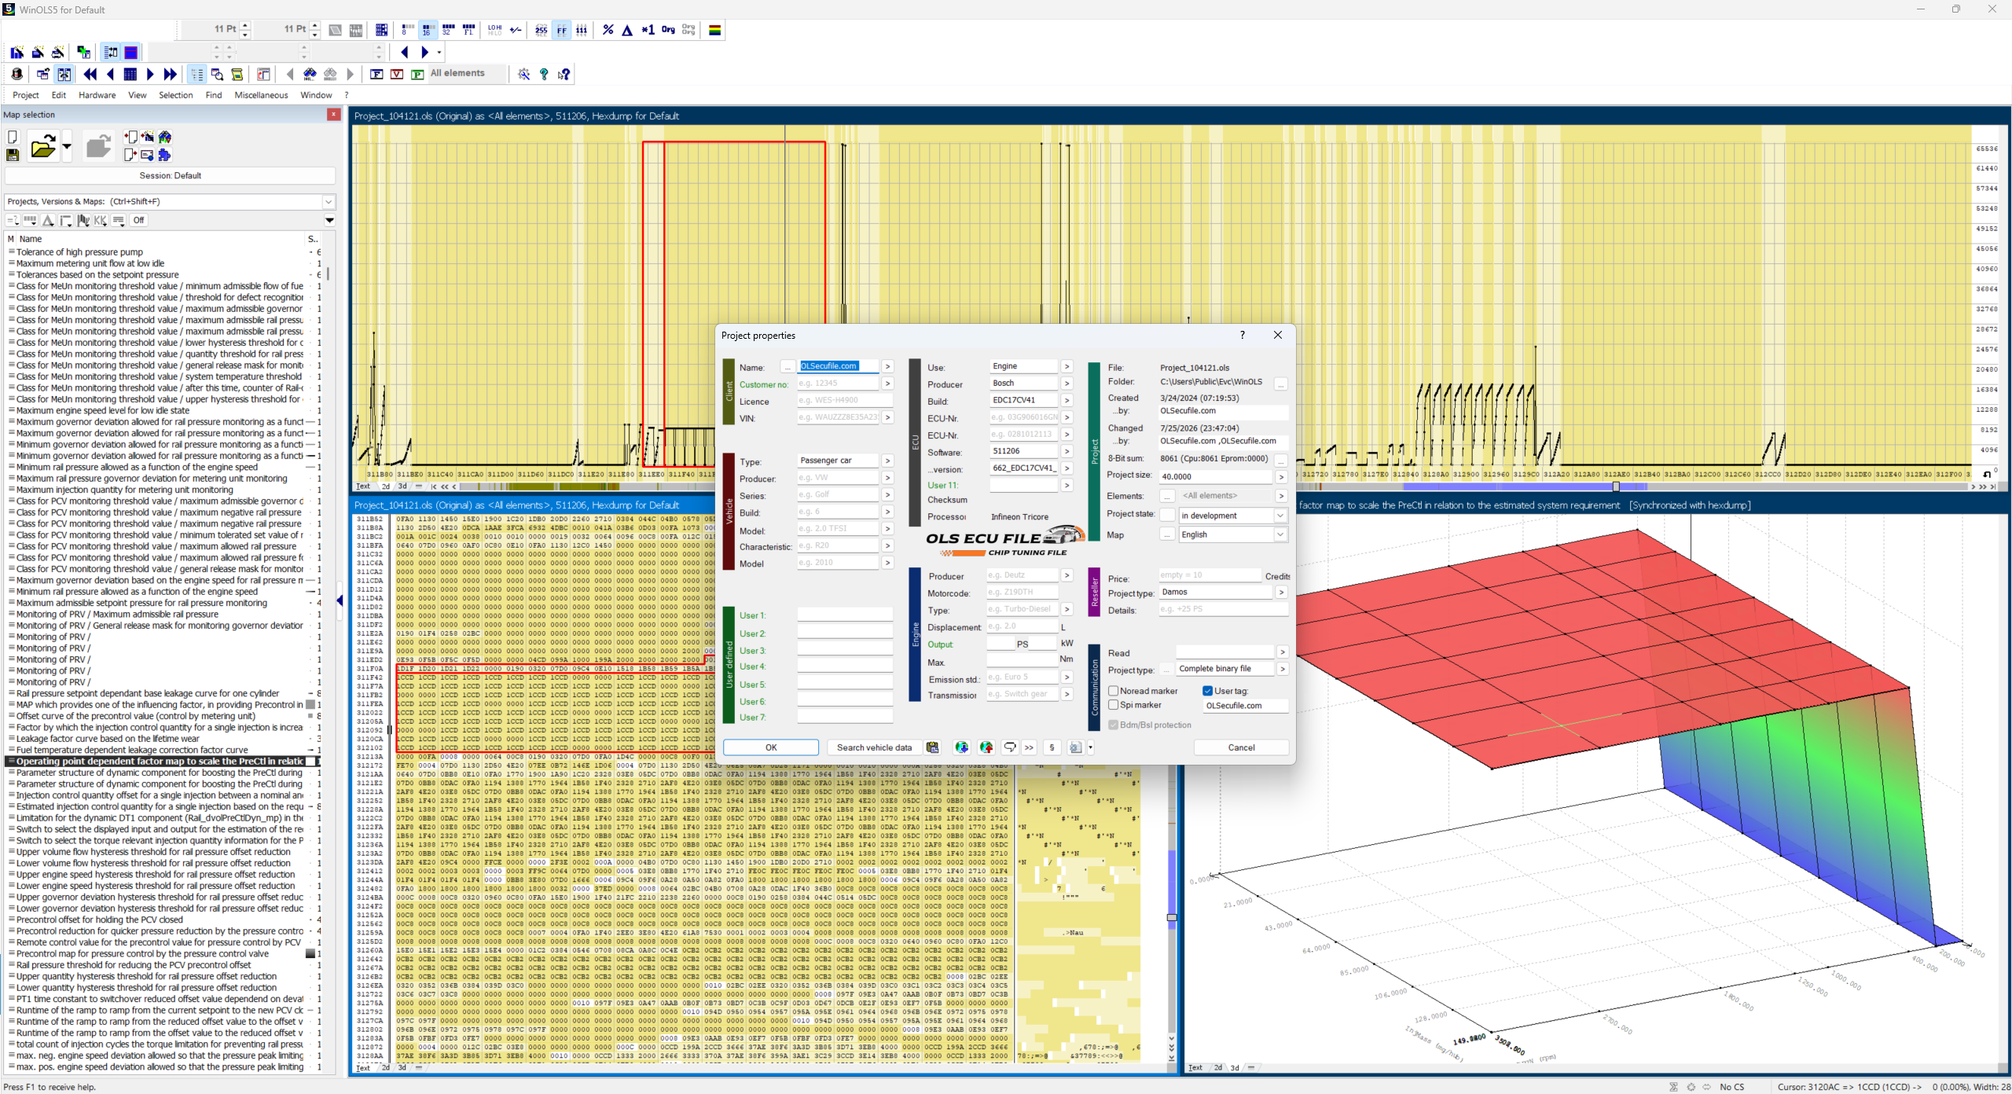This screenshot has height=1094, width=2012.
Task: Toggle the red-bordered blue window button
Action: click(131, 52)
